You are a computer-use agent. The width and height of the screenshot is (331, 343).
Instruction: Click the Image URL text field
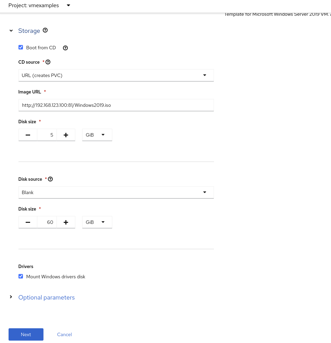click(x=116, y=105)
